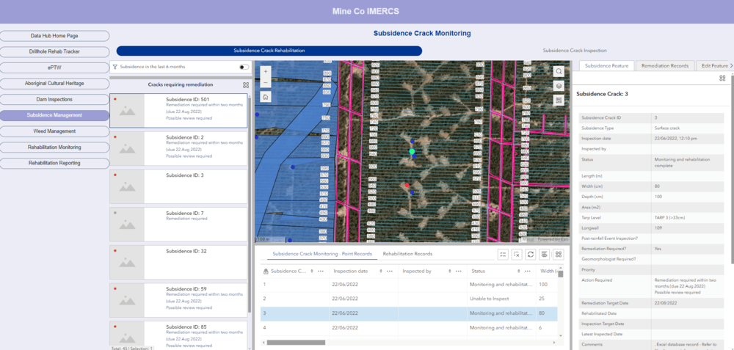Image resolution: width=734 pixels, height=350 pixels.
Task: Select table row with ID 1
Action: 409,284
